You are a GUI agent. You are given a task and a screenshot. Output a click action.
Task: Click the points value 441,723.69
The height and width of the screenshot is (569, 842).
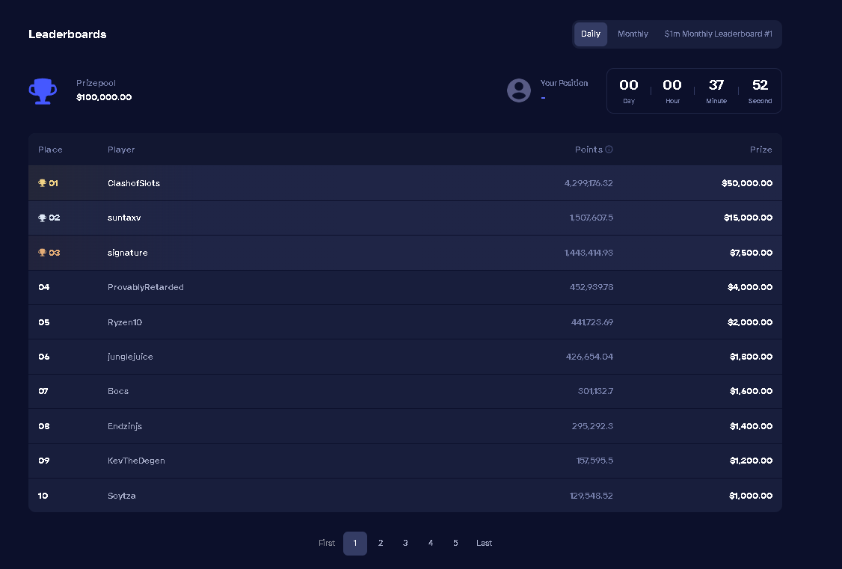[x=591, y=322]
